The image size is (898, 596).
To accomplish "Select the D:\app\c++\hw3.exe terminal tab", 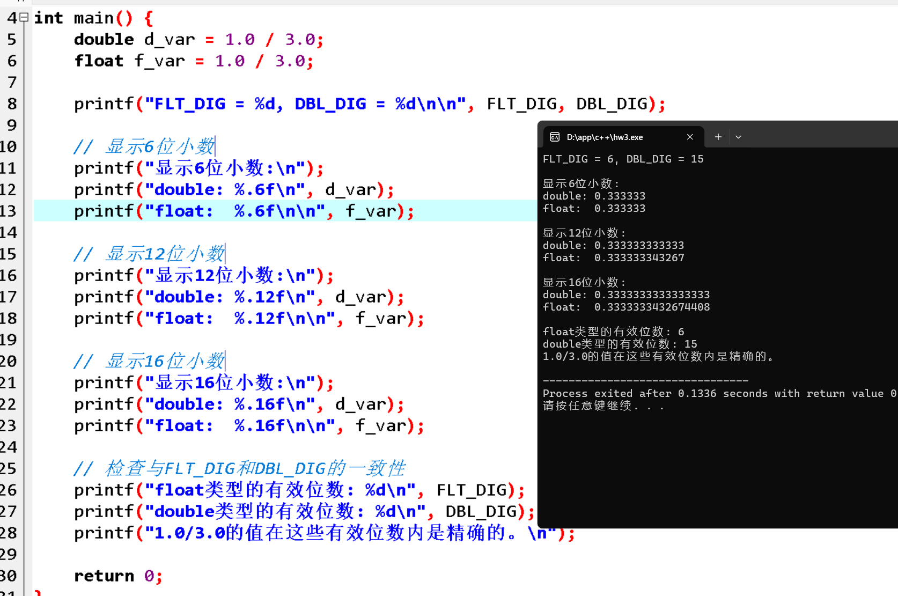I will [x=622, y=137].
